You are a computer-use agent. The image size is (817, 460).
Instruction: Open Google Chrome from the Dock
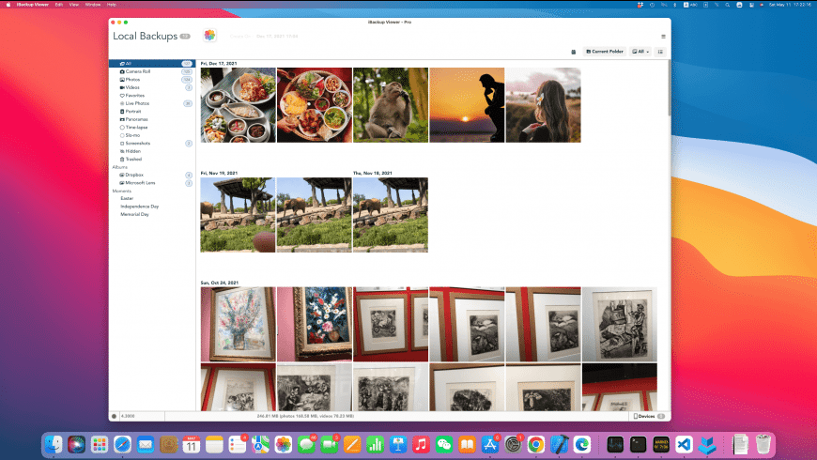(x=535, y=444)
